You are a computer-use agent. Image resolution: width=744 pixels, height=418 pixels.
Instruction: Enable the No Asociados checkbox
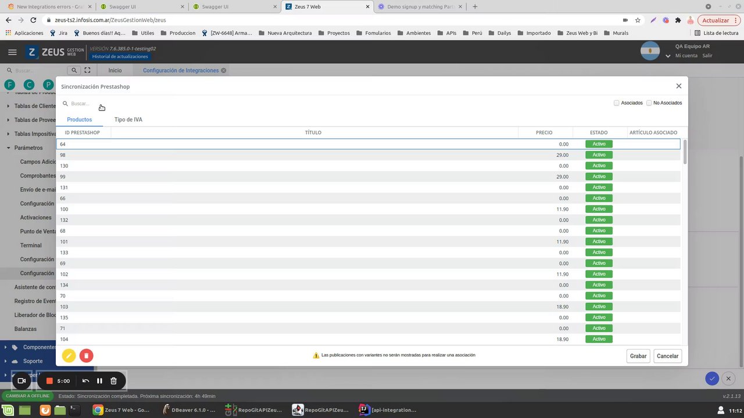649,103
